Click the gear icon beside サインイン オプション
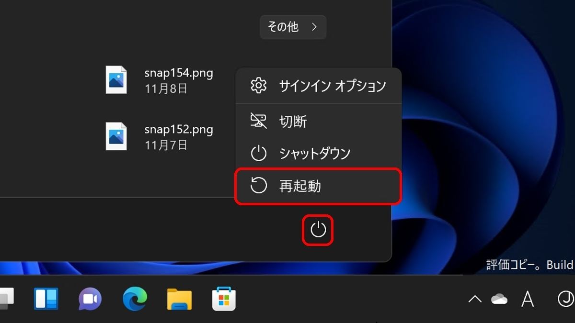The image size is (575, 323). coord(259,86)
